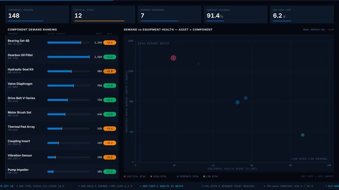Image resolution: width=339 pixels, height=190 pixels.
Task: Select the Valve Diaphragm row name
Action: pos(20,84)
